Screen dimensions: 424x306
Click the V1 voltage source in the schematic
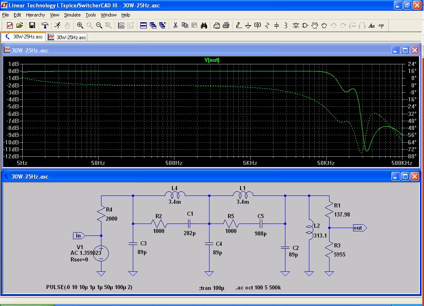[x=101, y=253]
